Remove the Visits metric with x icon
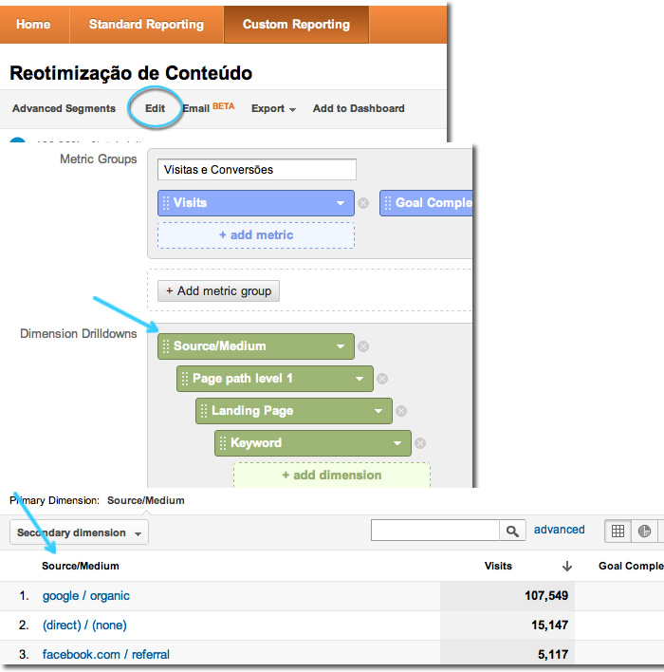 pyautogui.click(x=363, y=203)
